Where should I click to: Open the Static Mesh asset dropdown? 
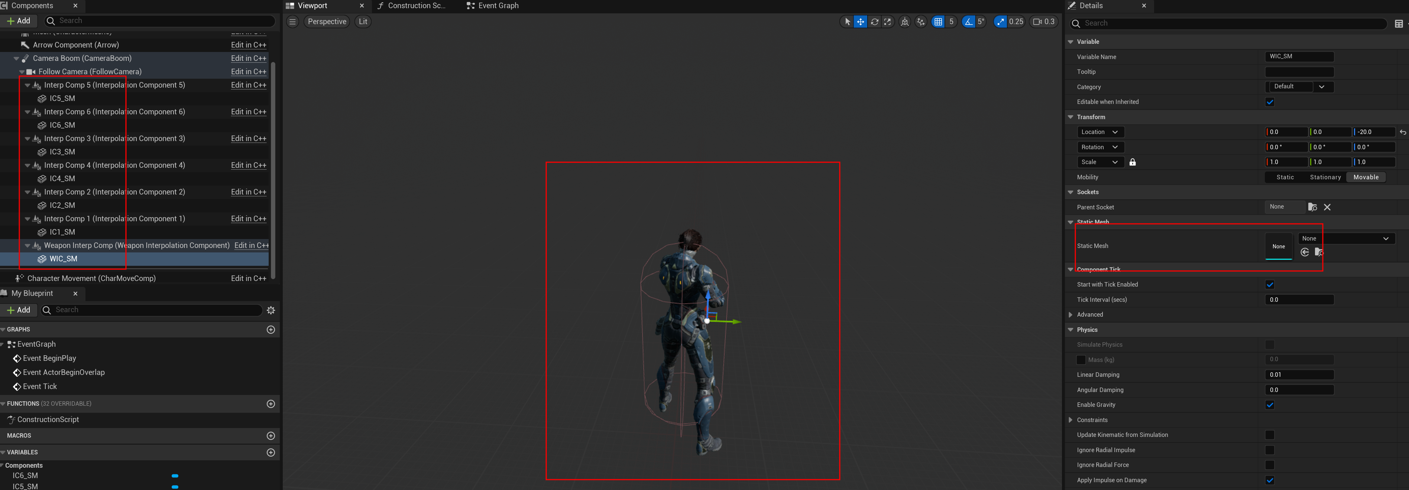pos(1345,239)
